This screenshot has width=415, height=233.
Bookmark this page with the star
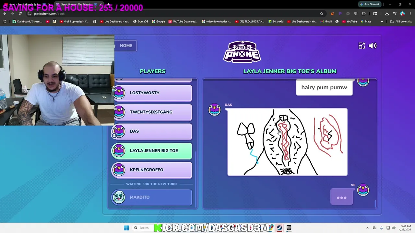[321, 14]
